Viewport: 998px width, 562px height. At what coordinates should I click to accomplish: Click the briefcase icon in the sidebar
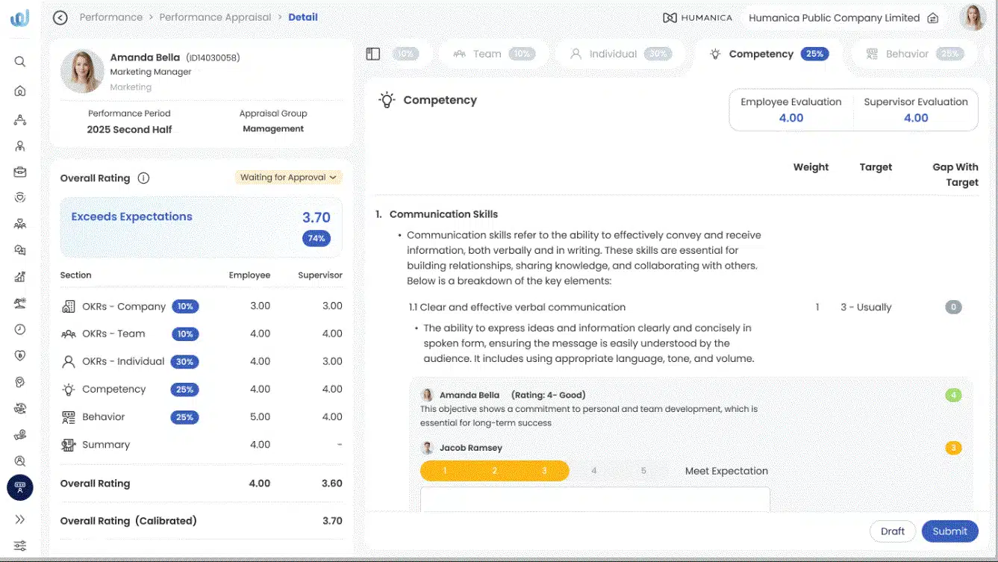pos(20,171)
